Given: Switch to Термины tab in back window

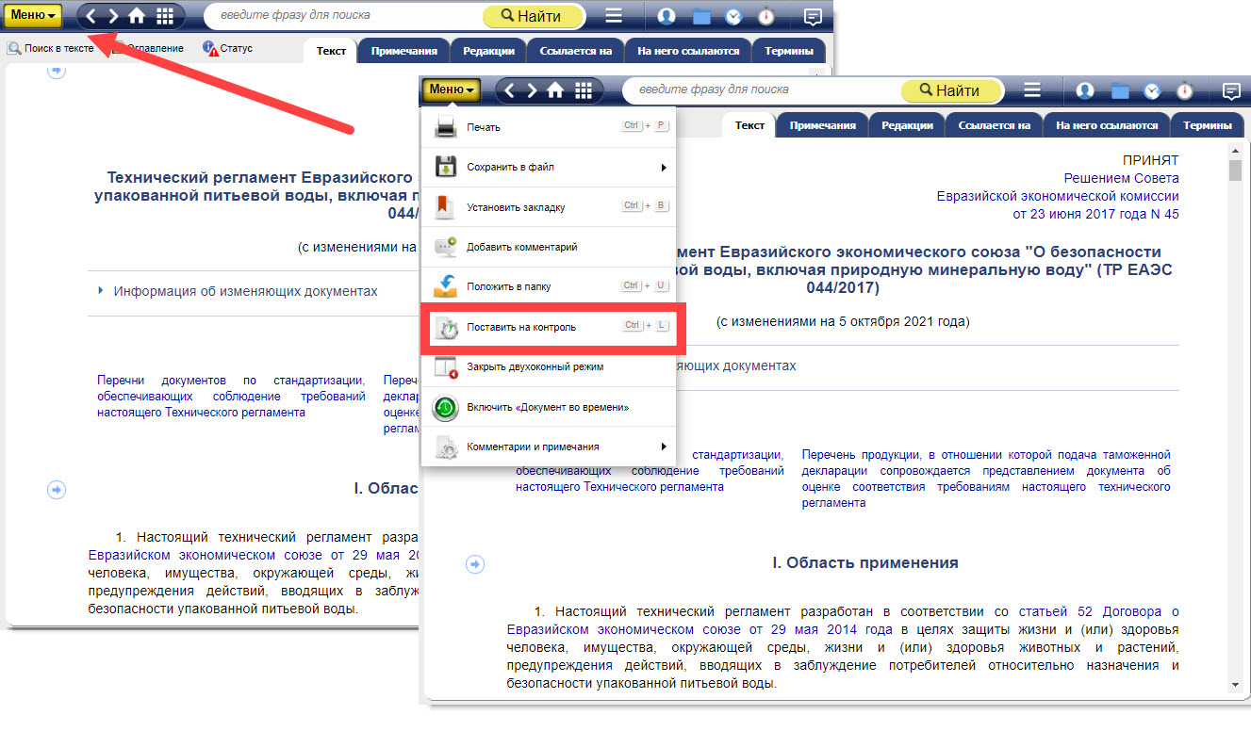Looking at the screenshot, I should point(789,50).
